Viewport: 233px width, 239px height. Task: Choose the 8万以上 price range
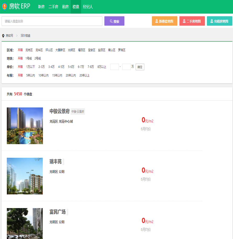pos(102,67)
